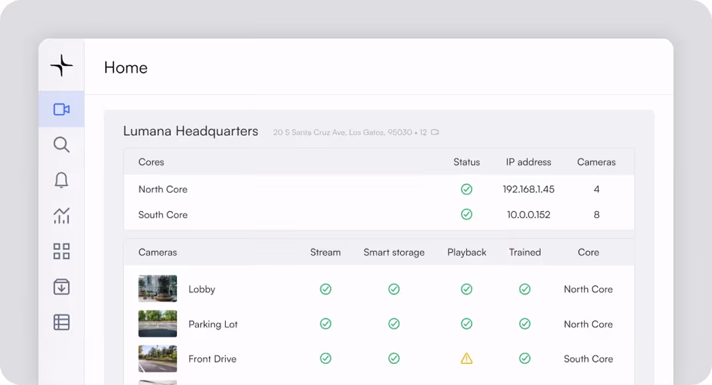Image resolution: width=712 pixels, height=385 pixels.
Task: Click the Parking Lot camera name
Action: (x=213, y=324)
